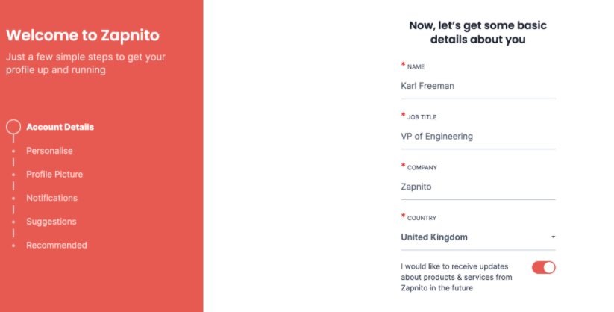Image resolution: width=614 pixels, height=312 pixels.
Task: Disable the product updates toggle switch
Action: [543, 267]
